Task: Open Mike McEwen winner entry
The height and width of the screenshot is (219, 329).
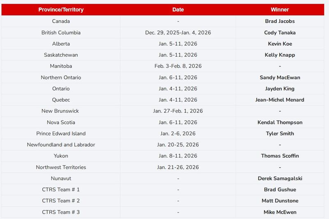Action: pos(280,212)
